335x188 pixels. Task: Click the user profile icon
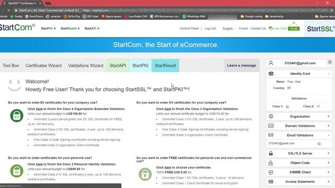point(271,63)
